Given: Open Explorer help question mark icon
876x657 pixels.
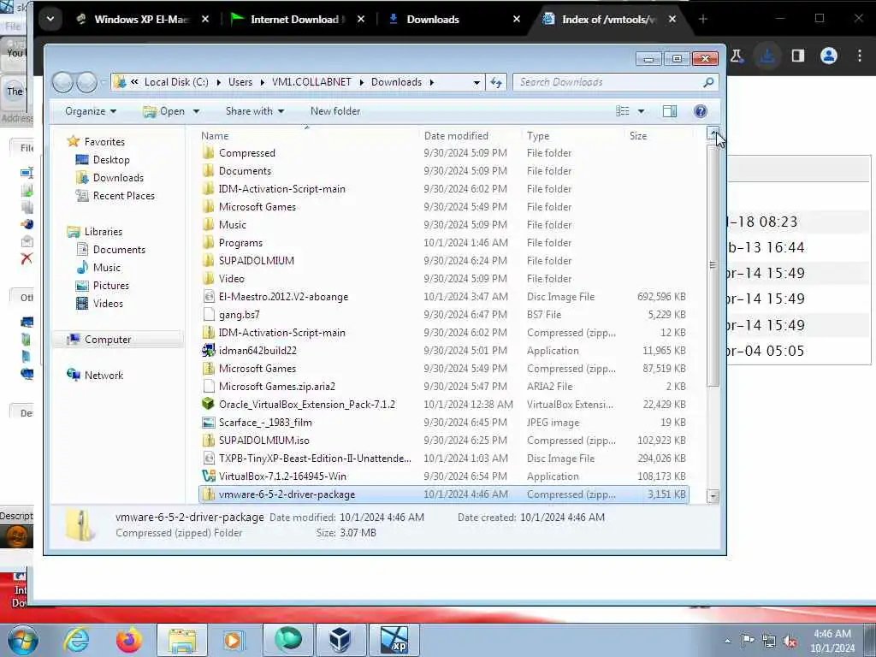Looking at the screenshot, I should click(x=700, y=111).
